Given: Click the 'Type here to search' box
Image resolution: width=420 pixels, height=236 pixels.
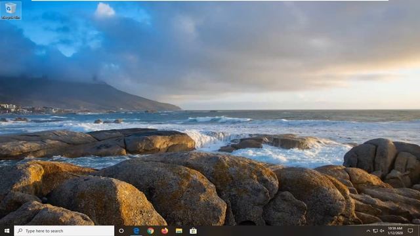Looking at the screenshot, I should click(x=64, y=231).
